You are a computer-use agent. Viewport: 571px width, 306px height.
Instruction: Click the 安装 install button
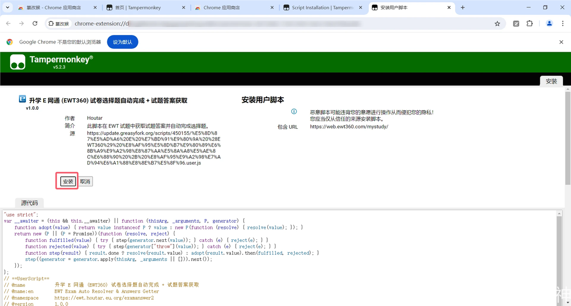click(x=68, y=181)
